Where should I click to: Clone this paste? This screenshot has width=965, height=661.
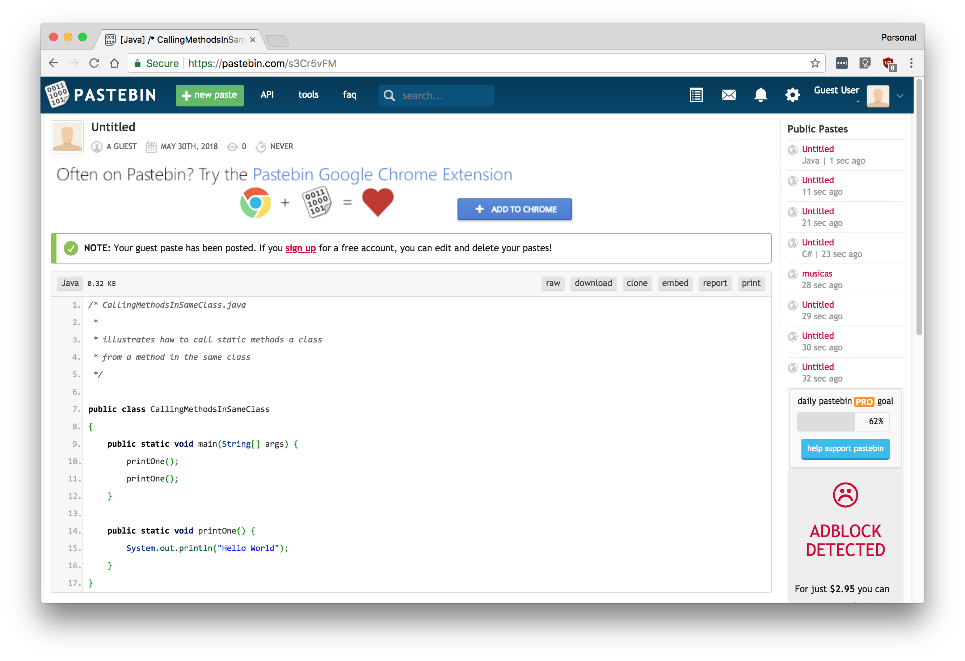(637, 283)
